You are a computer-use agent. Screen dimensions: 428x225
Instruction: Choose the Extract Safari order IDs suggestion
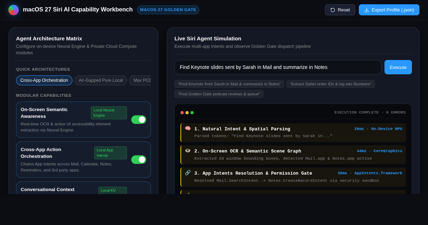331,84
